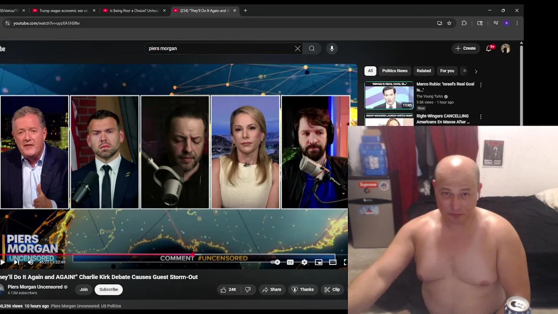The image size is (558, 314).
Task: Click the address bar URL
Action: coord(46,23)
